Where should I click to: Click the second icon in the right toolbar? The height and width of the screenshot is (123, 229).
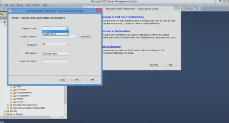[x=188, y=9]
